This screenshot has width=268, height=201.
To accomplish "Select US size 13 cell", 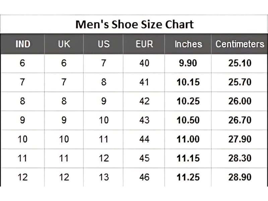I will (104, 177).
